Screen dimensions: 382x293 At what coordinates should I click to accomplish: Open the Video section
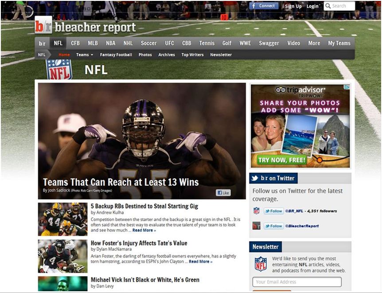(x=293, y=43)
